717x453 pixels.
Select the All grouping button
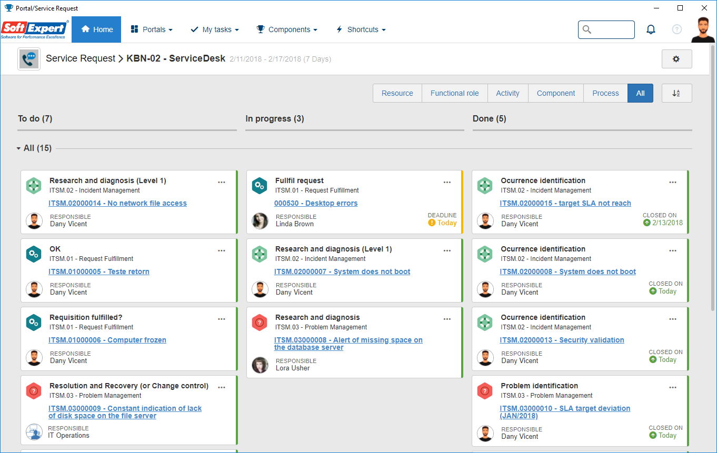pos(640,93)
